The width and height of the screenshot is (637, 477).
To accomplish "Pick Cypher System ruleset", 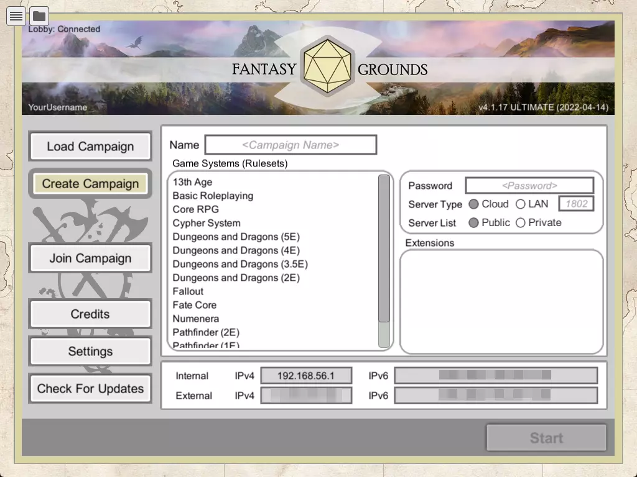I will coord(207,223).
